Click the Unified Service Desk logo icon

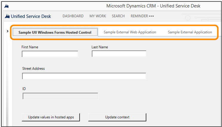tap(7, 16)
